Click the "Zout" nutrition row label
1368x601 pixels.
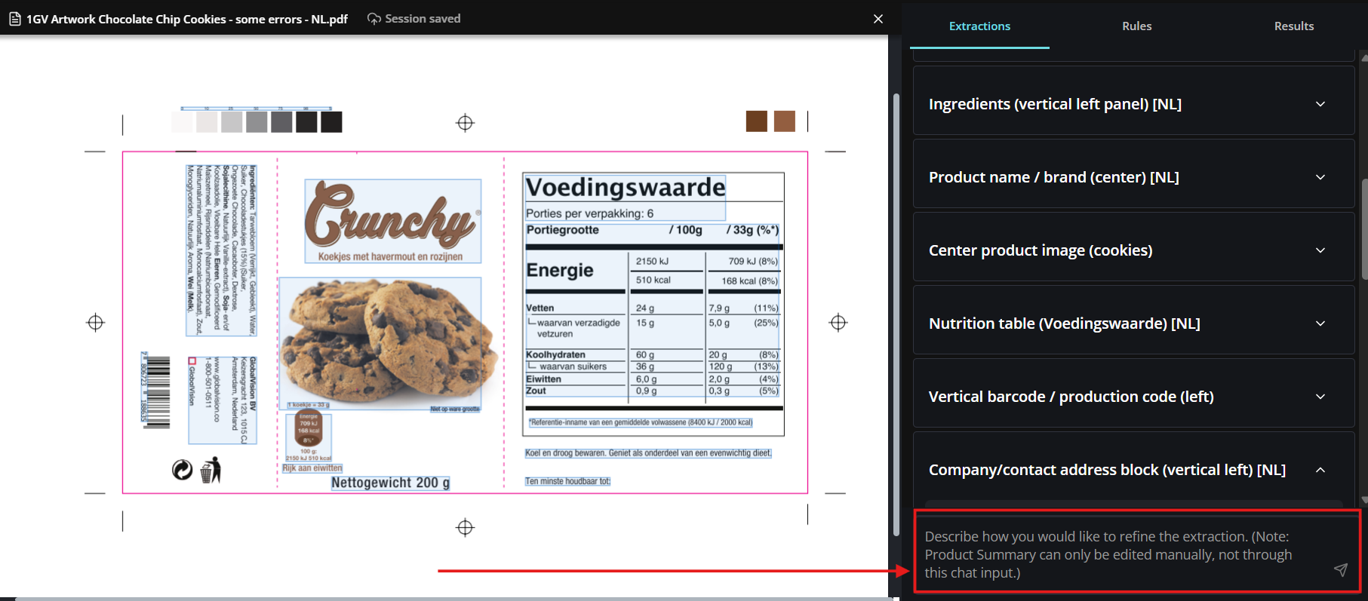[x=536, y=391]
